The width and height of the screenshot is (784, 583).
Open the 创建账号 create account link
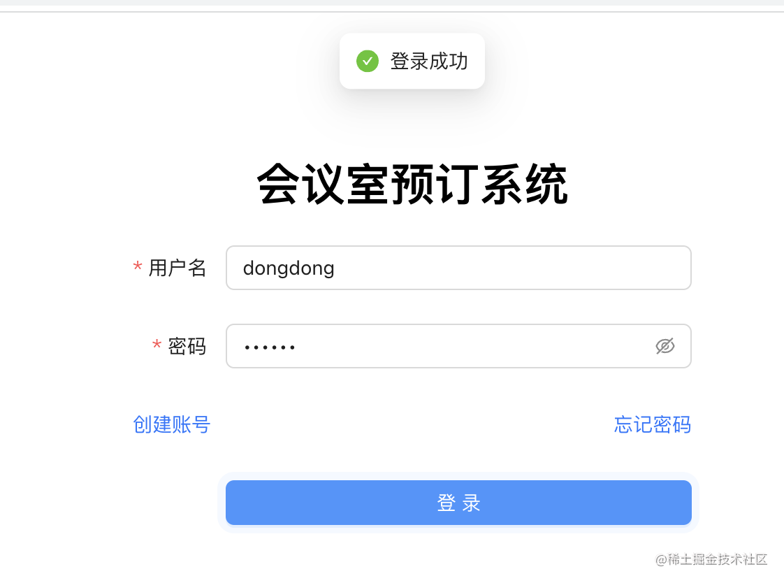click(x=171, y=424)
